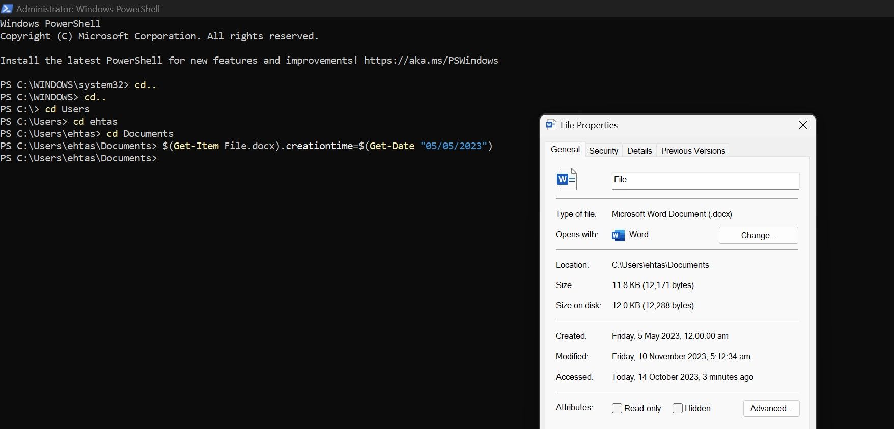Click the Created date value

coord(669,336)
